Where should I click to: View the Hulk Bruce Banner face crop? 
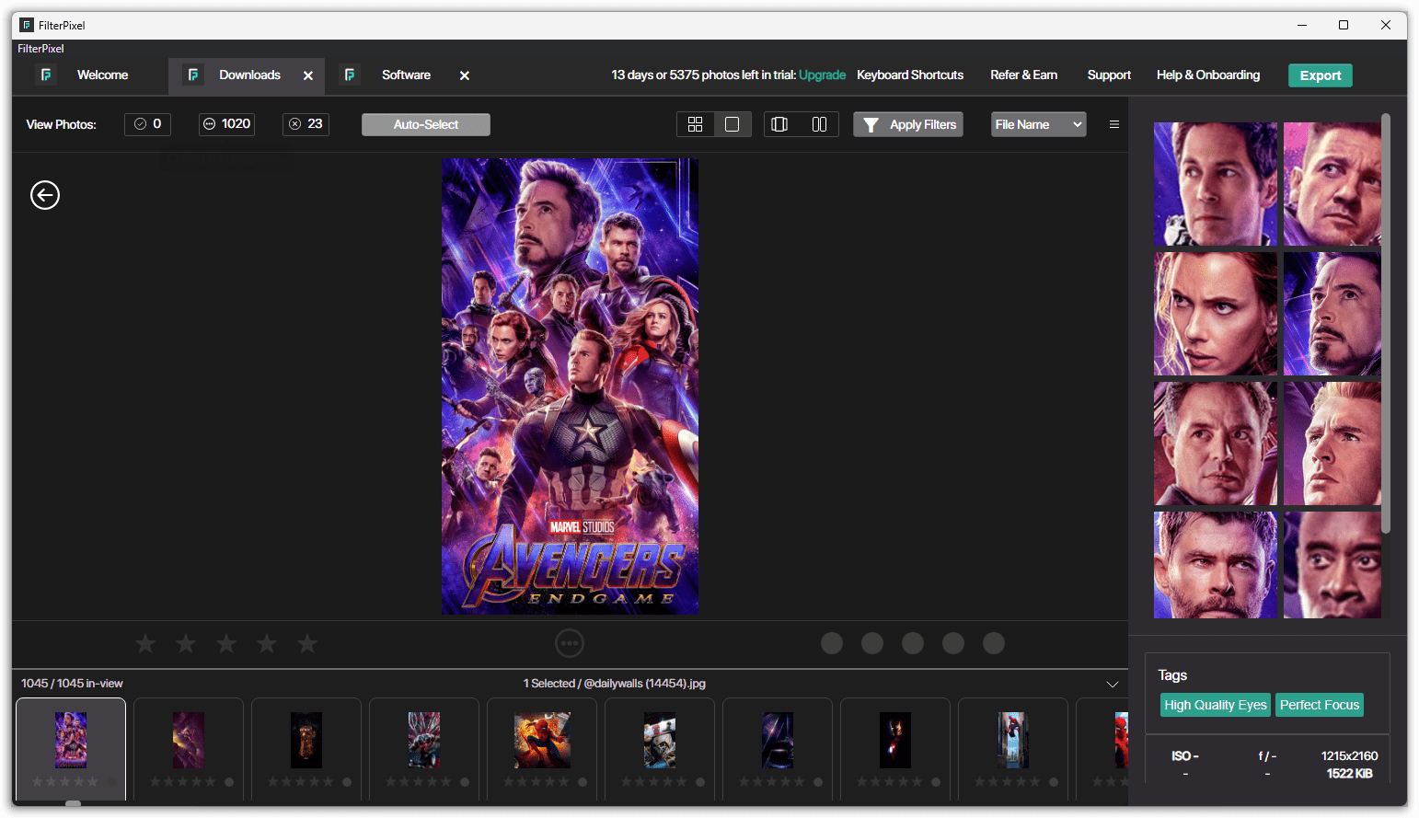[1216, 444]
